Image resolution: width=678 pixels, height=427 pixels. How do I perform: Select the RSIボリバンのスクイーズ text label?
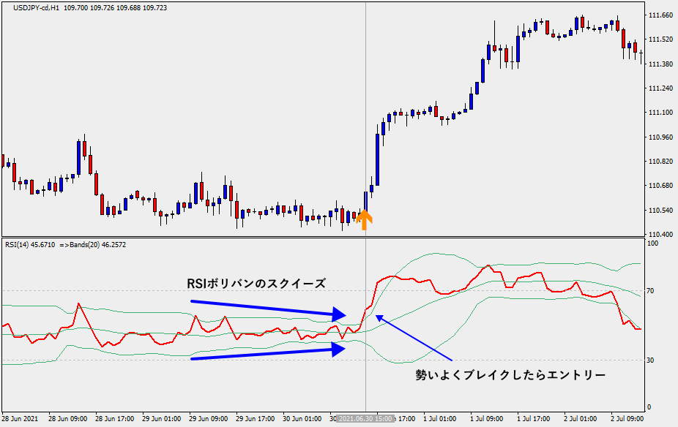click(x=256, y=283)
